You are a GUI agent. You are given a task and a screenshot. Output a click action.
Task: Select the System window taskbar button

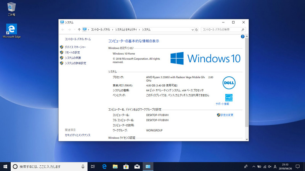pos(148,166)
